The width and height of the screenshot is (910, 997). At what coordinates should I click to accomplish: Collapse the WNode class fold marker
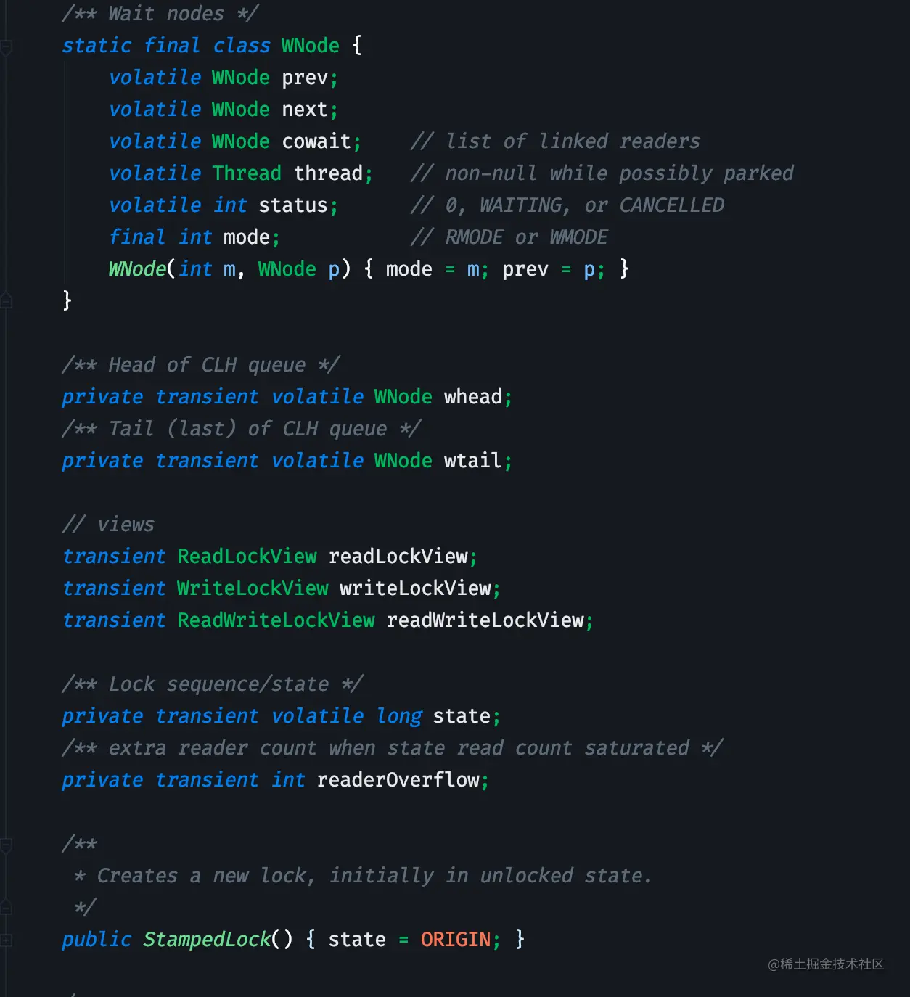(6, 48)
